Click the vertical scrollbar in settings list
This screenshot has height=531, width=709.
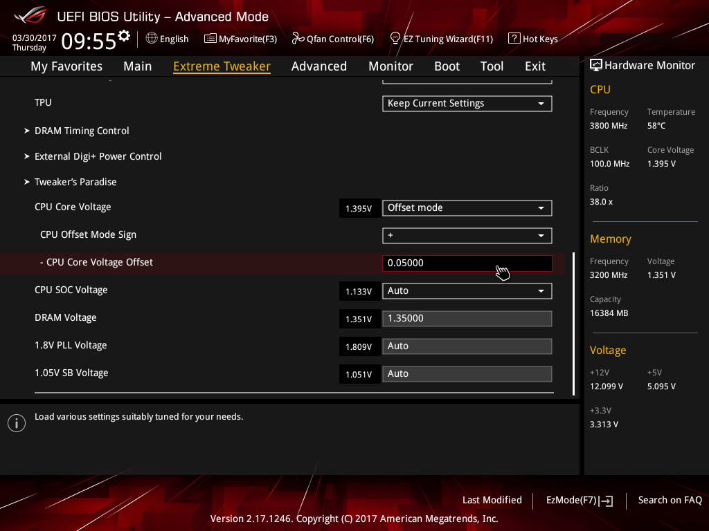click(x=573, y=324)
